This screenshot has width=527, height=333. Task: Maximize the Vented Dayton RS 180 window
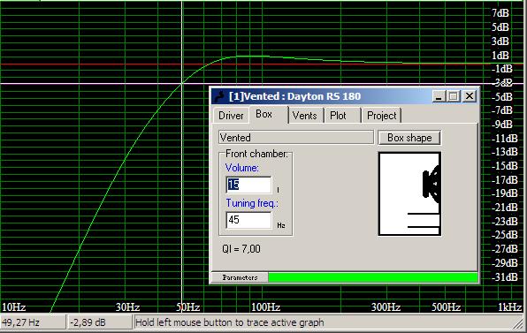click(x=453, y=96)
